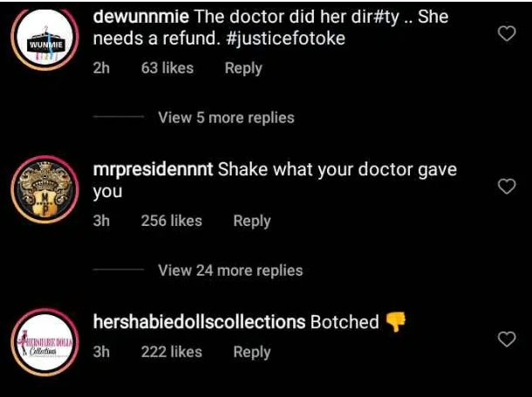Open the hershabiedollscollections username link

[x=199, y=322]
